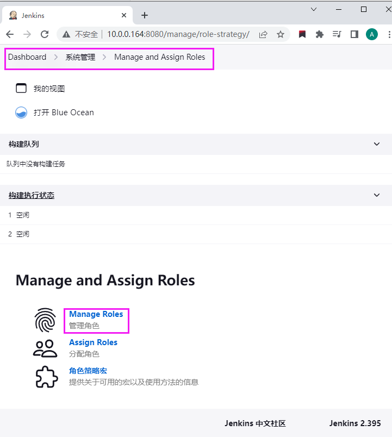Screen dimensions: 392x437
Task: Open the tab search dropdown arrow
Action: pos(314,9)
